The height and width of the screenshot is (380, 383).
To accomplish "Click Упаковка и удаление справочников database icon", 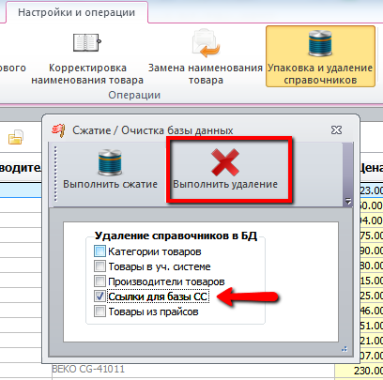I will [320, 43].
